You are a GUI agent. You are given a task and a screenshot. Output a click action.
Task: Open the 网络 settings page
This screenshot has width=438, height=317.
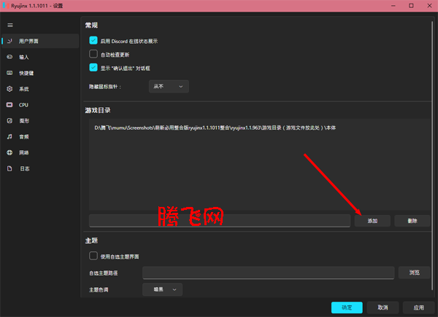pyautogui.click(x=40, y=152)
